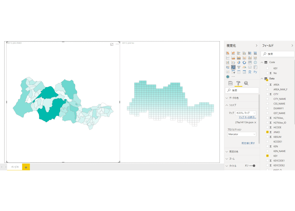
Task: Select the ribbon chart visual
Action: (x=255, y=58)
